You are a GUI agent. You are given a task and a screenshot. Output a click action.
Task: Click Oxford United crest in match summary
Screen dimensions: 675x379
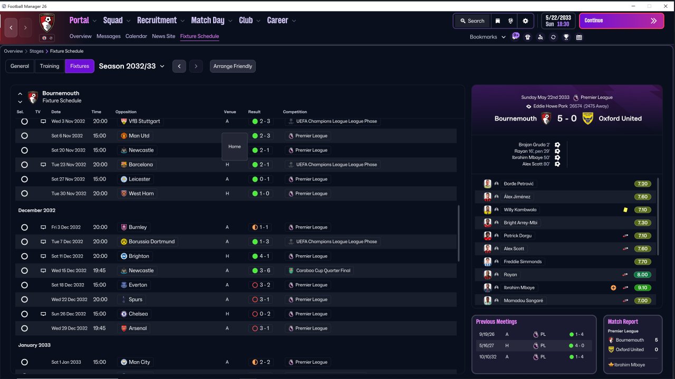[x=587, y=118]
